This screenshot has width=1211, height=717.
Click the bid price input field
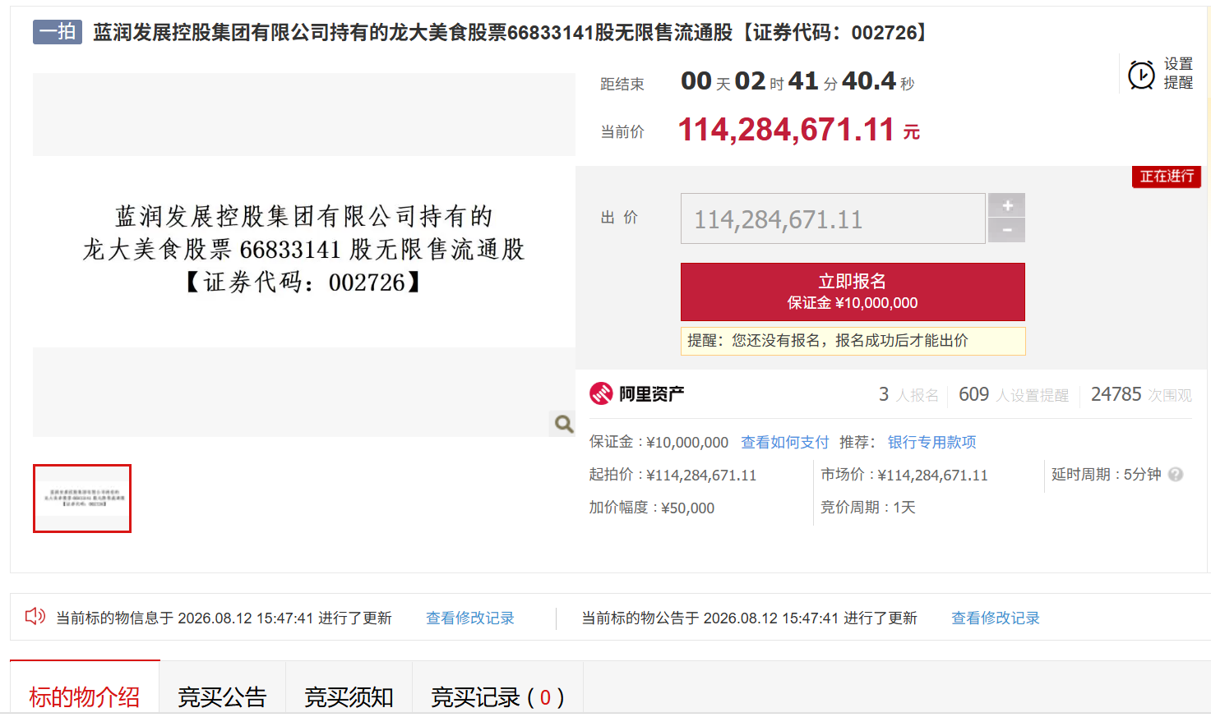click(833, 218)
